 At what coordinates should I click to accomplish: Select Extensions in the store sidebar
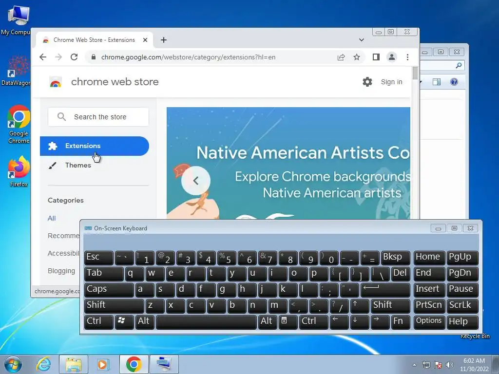tap(95, 146)
